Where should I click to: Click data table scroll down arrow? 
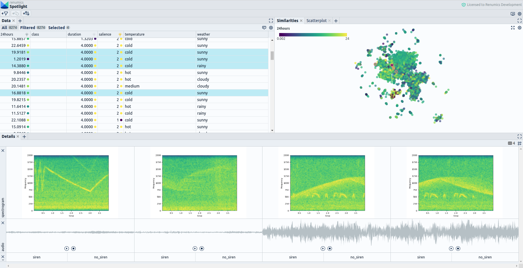(272, 130)
